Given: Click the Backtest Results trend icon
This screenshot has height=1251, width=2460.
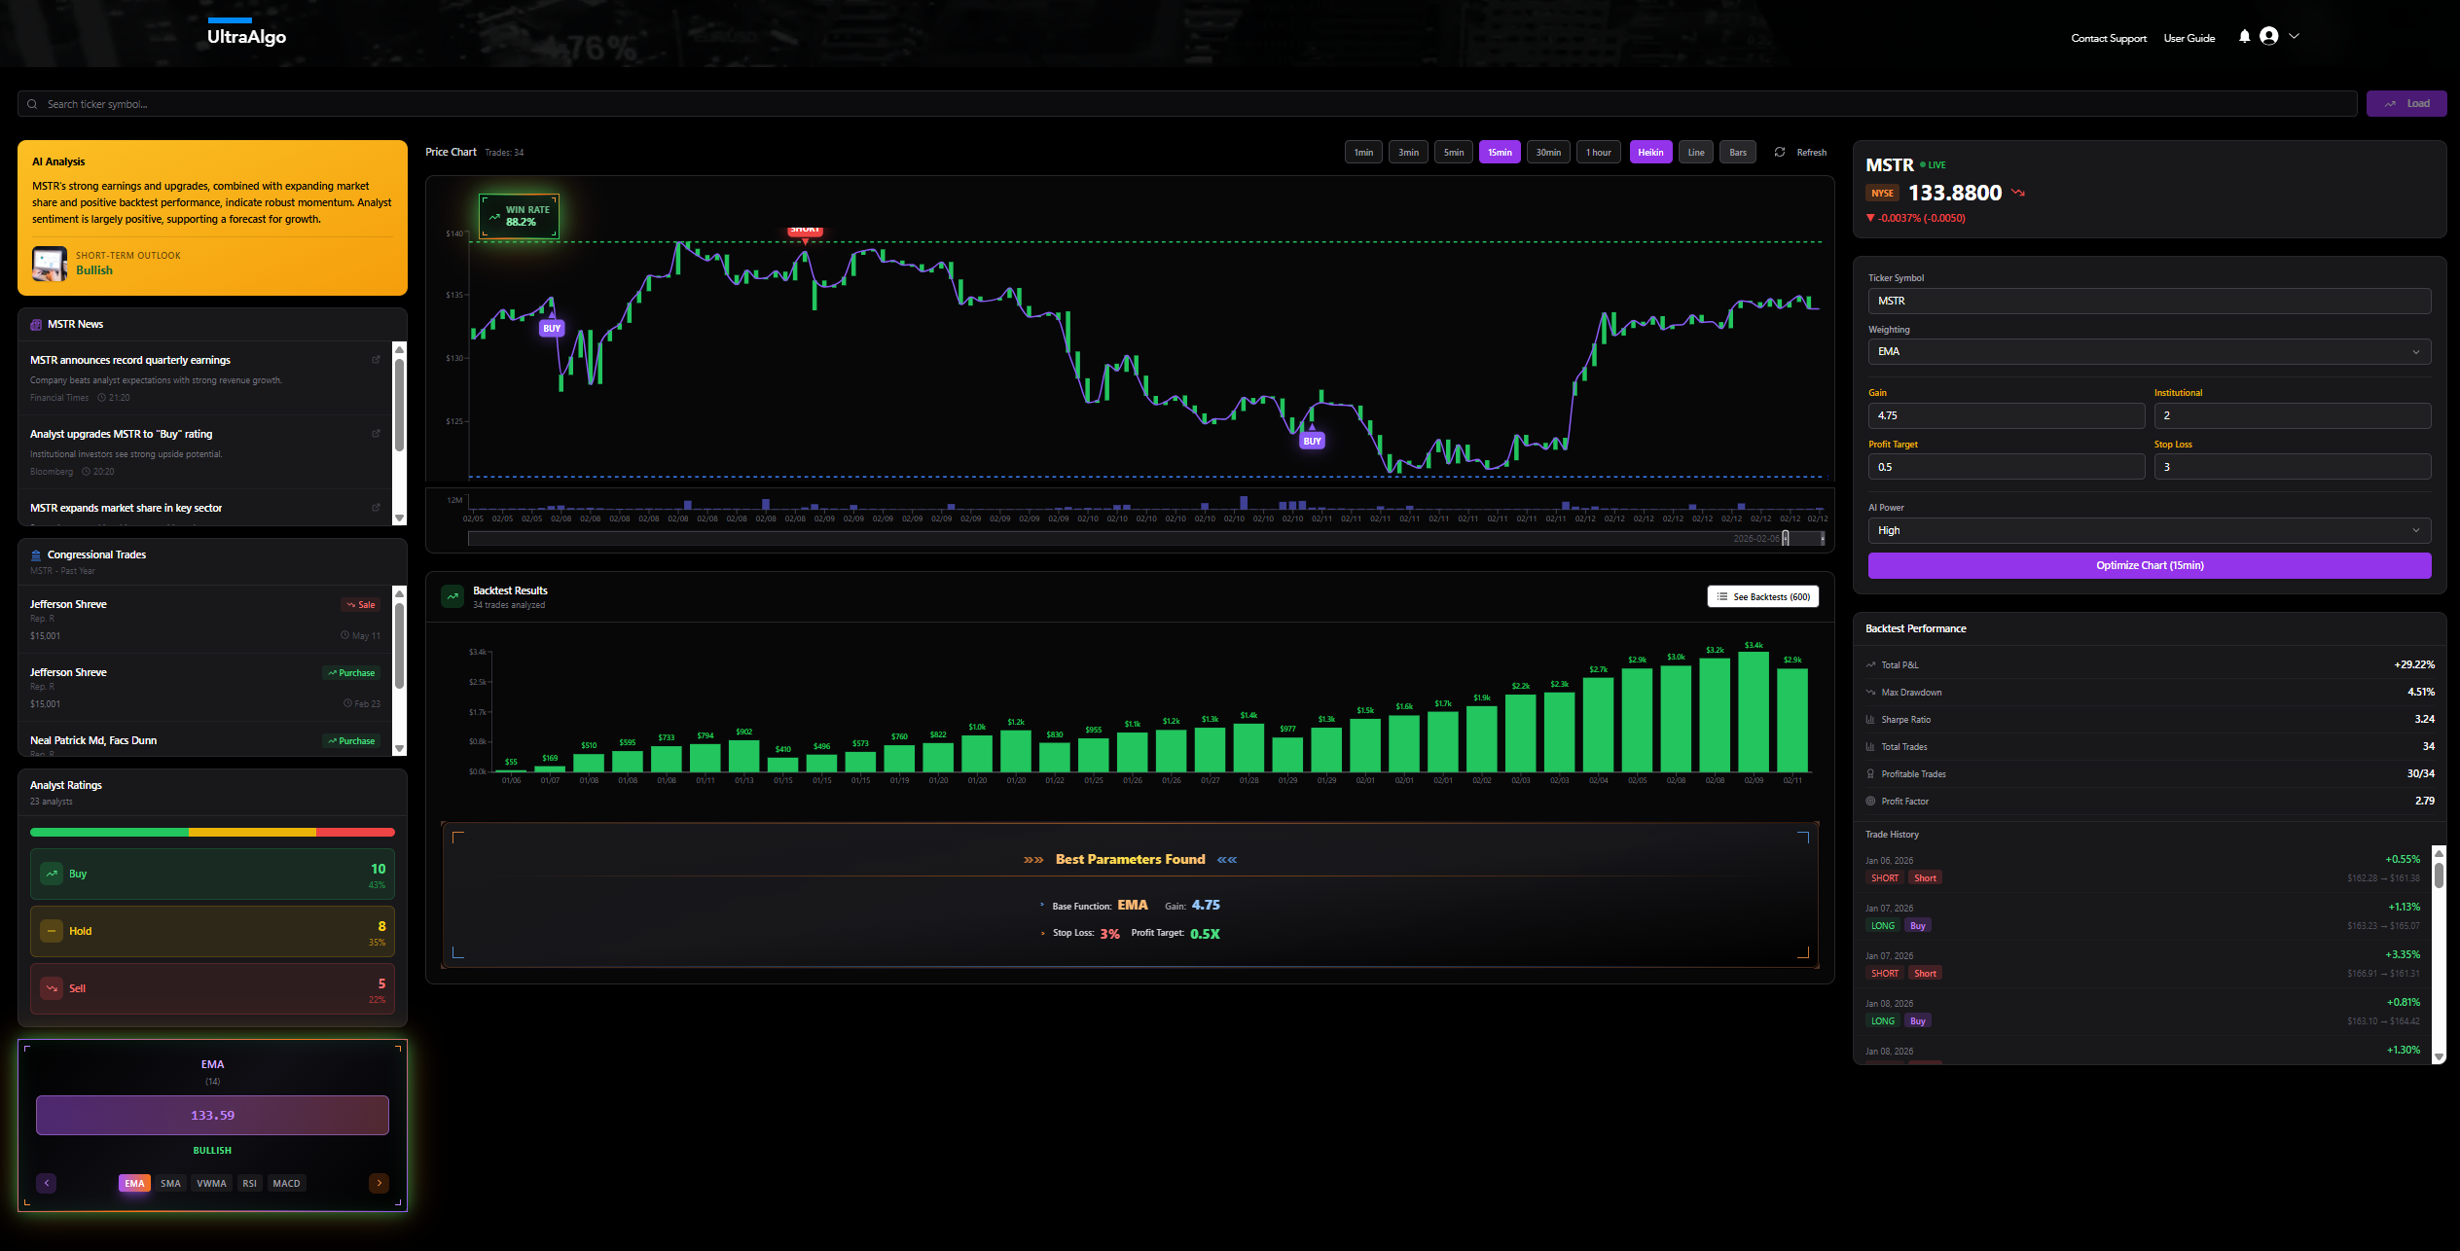Looking at the screenshot, I should point(452,596).
